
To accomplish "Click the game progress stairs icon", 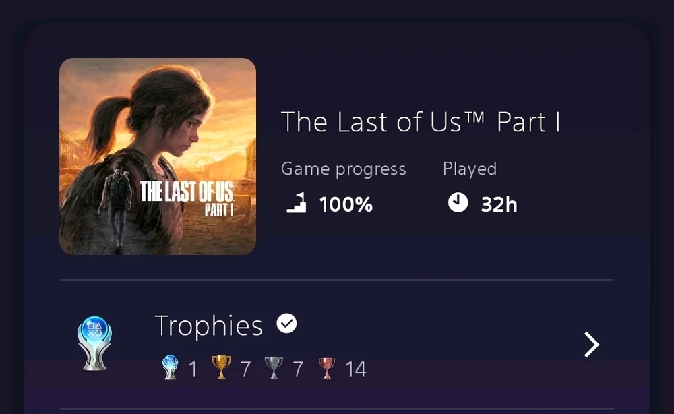I will 296,203.
